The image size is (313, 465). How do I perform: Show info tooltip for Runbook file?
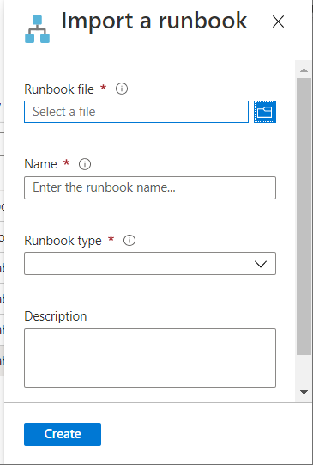[122, 89]
